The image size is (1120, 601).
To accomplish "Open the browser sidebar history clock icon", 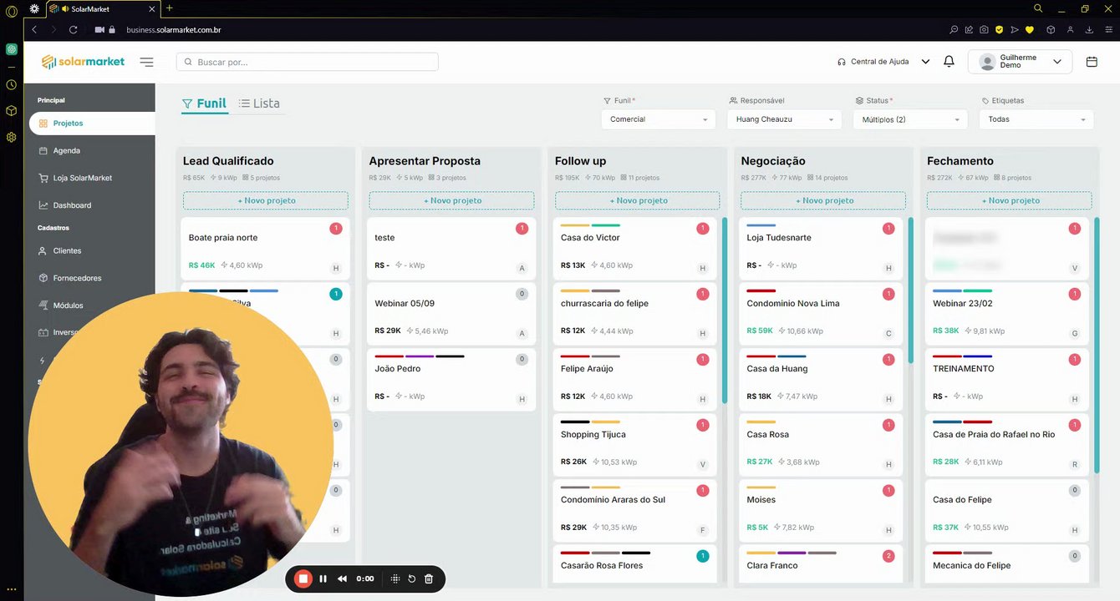I will pyautogui.click(x=12, y=84).
